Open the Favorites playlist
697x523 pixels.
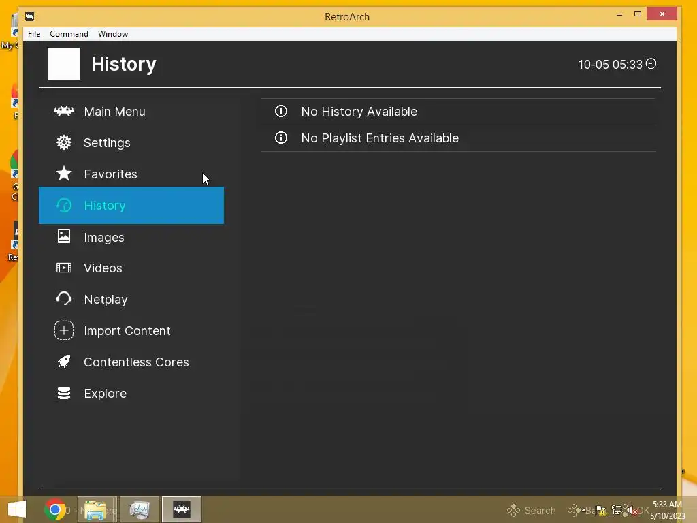111,174
